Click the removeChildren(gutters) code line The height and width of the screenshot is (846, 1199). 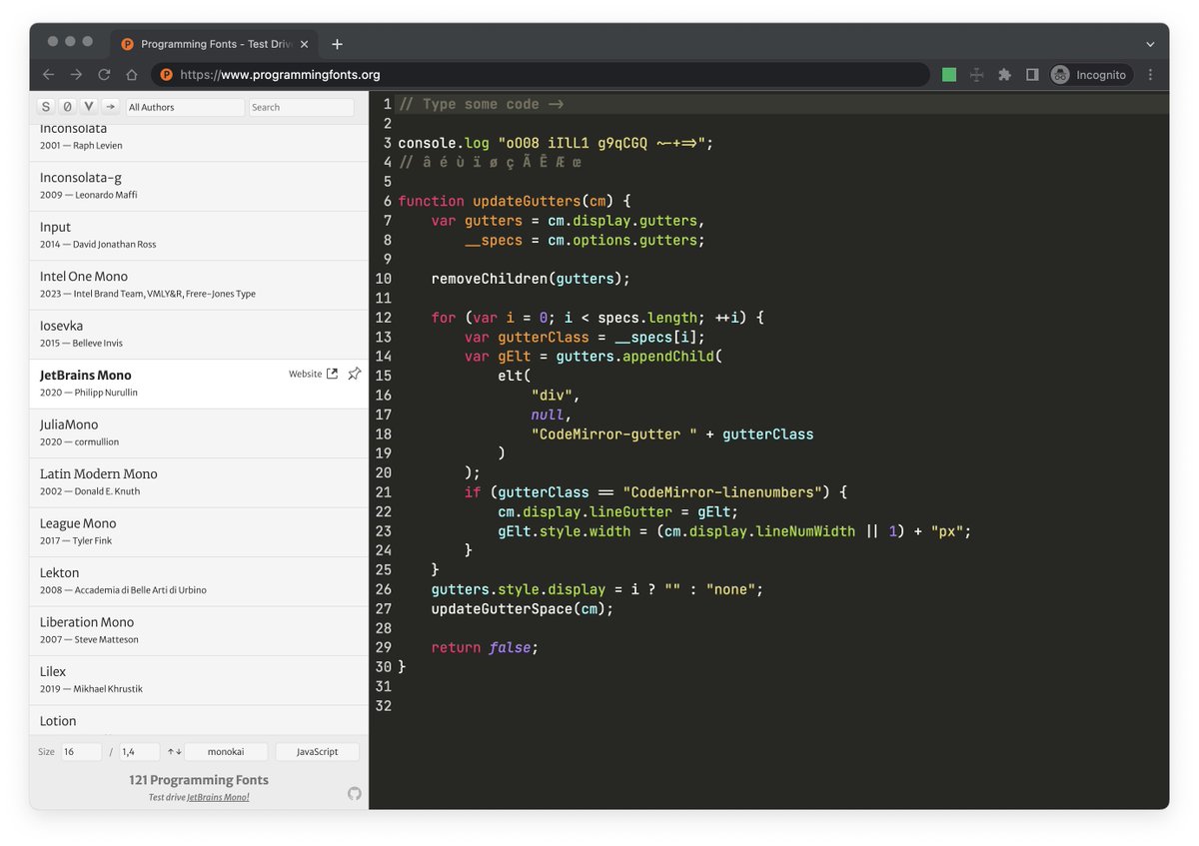(531, 279)
